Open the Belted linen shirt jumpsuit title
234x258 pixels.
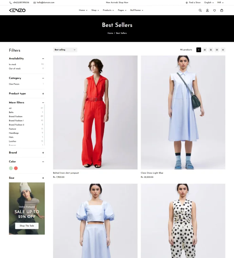(66, 173)
